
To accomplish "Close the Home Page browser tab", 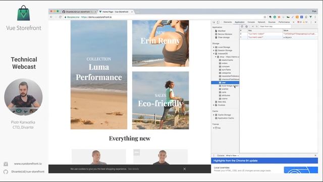I will click(x=132, y=12).
